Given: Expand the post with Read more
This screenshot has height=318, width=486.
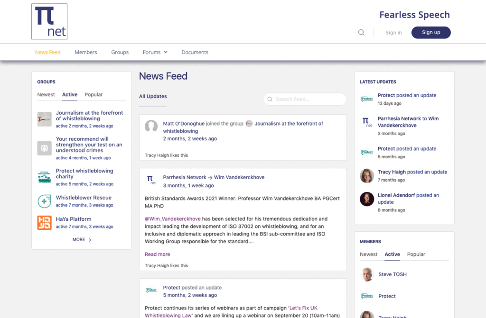Looking at the screenshot, I should point(157,254).
